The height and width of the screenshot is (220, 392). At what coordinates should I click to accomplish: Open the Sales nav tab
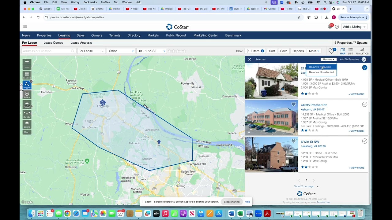[x=81, y=35]
